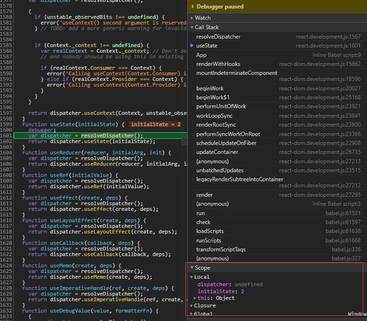Viewport: 367px width, 321px height.
Task: Select render call stack frame
Action: pos(277,195)
